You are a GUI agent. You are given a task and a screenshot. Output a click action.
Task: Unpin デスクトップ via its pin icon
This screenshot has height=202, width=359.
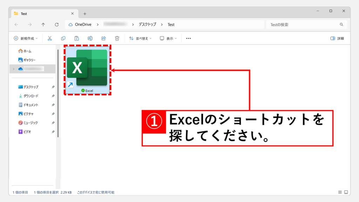coord(53,87)
